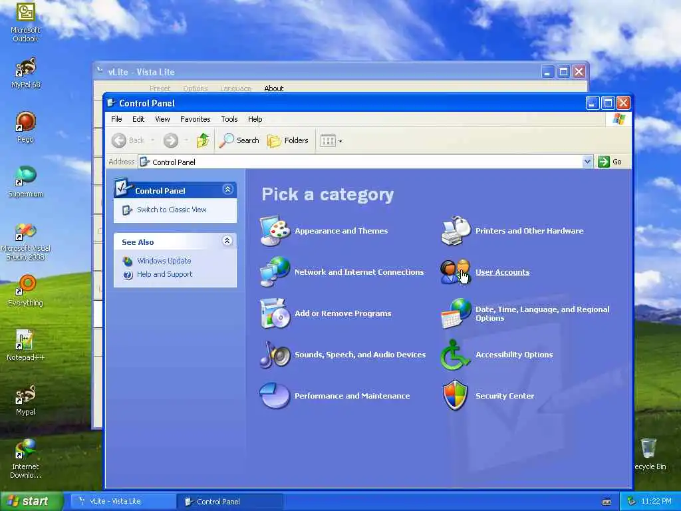Select the Pego desktop shortcut
The height and width of the screenshot is (511, 681).
pyautogui.click(x=25, y=127)
